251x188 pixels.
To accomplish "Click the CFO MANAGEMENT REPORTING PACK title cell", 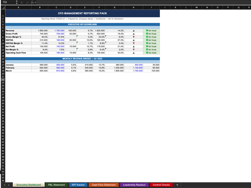I will point(82,14).
